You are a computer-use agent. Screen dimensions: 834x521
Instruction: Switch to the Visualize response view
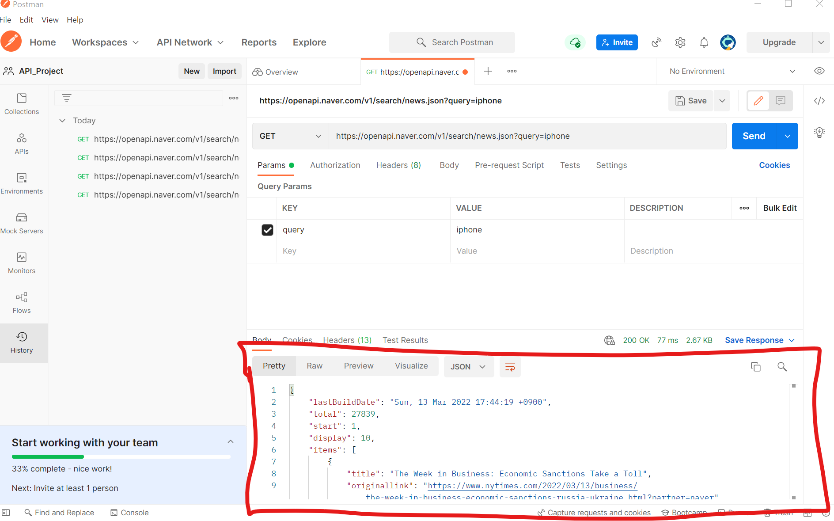point(411,366)
